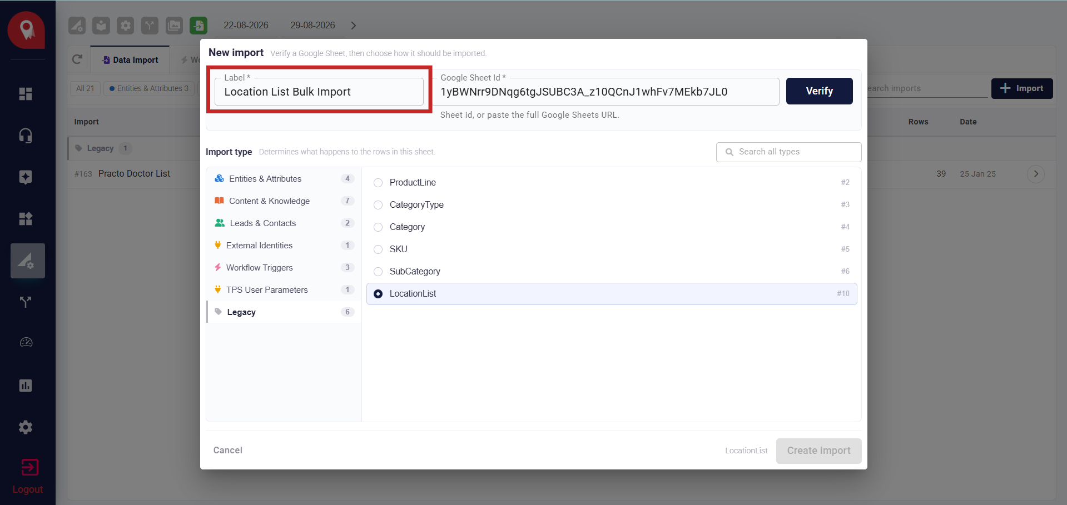Open Entities & Attributes import category
The height and width of the screenshot is (505, 1067).
click(x=284, y=179)
